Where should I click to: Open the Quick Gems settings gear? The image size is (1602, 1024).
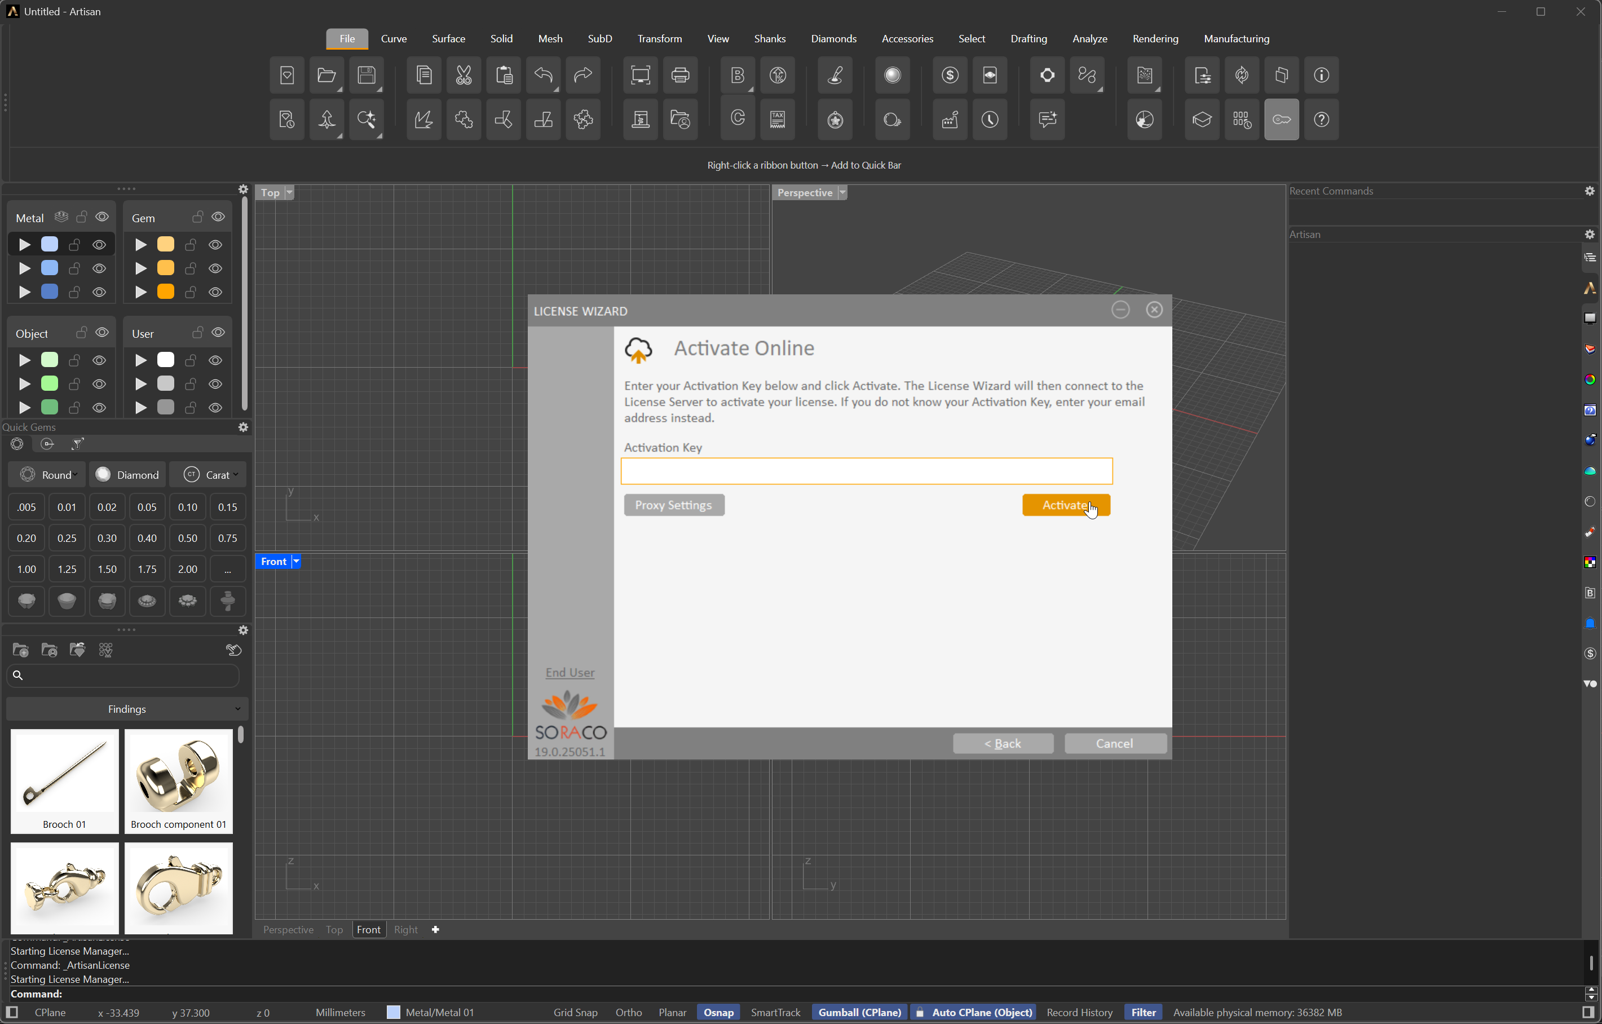point(244,427)
